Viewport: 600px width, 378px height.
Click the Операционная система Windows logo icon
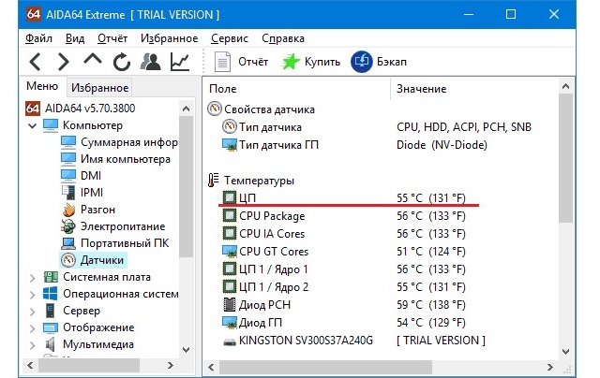click(51, 294)
